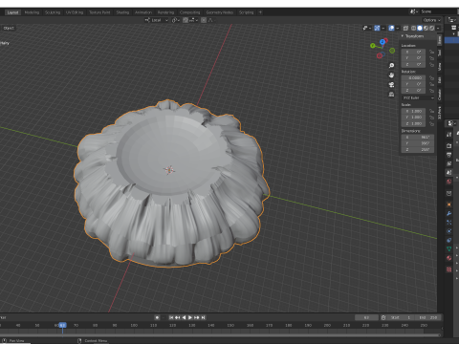Open the Material properties tab icon
This screenshot has width=459, height=344.
tap(449, 258)
